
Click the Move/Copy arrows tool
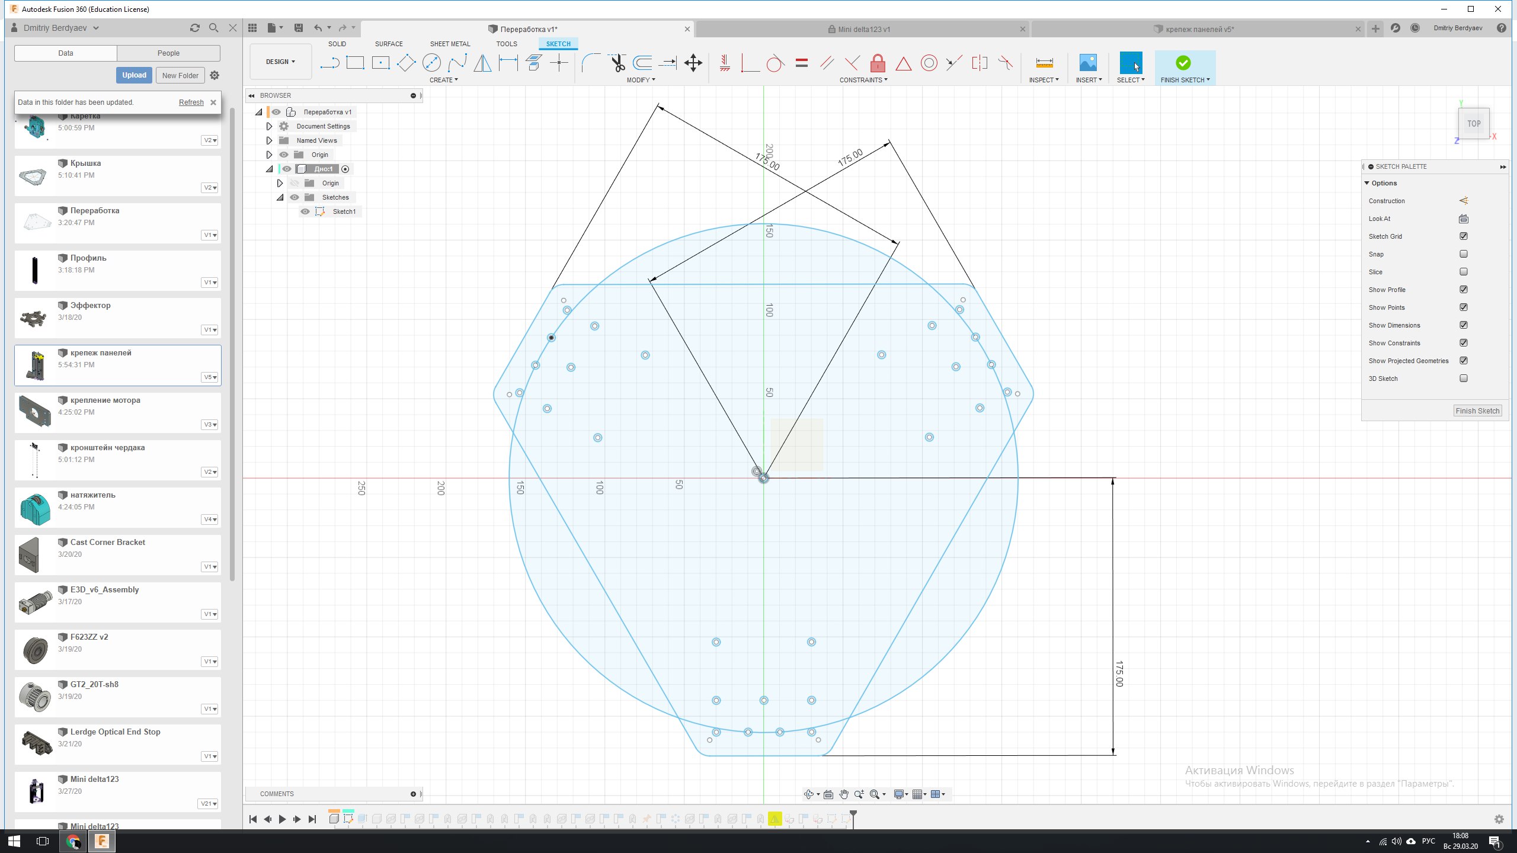[693, 63]
